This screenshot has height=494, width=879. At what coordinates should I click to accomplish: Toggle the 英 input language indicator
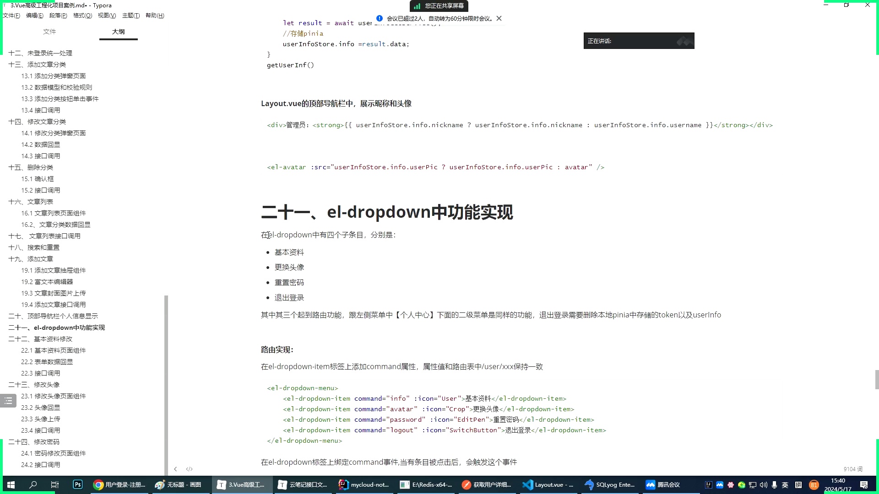click(x=785, y=484)
